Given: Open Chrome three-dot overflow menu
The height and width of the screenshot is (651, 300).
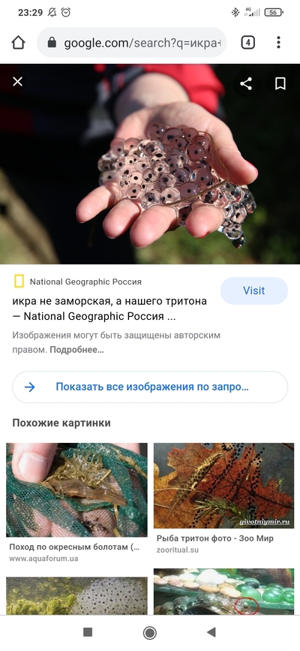Looking at the screenshot, I should click(x=278, y=42).
